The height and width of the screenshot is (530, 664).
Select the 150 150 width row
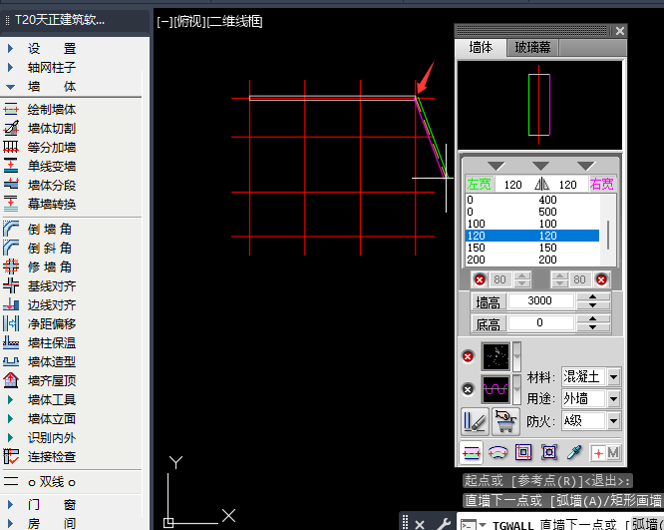[532, 248]
